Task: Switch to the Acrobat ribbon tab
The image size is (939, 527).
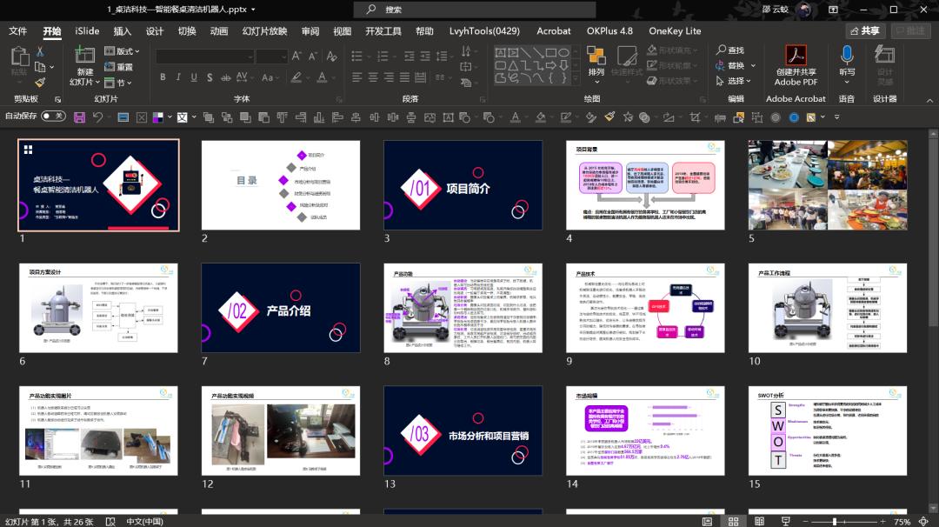Action: [x=553, y=31]
